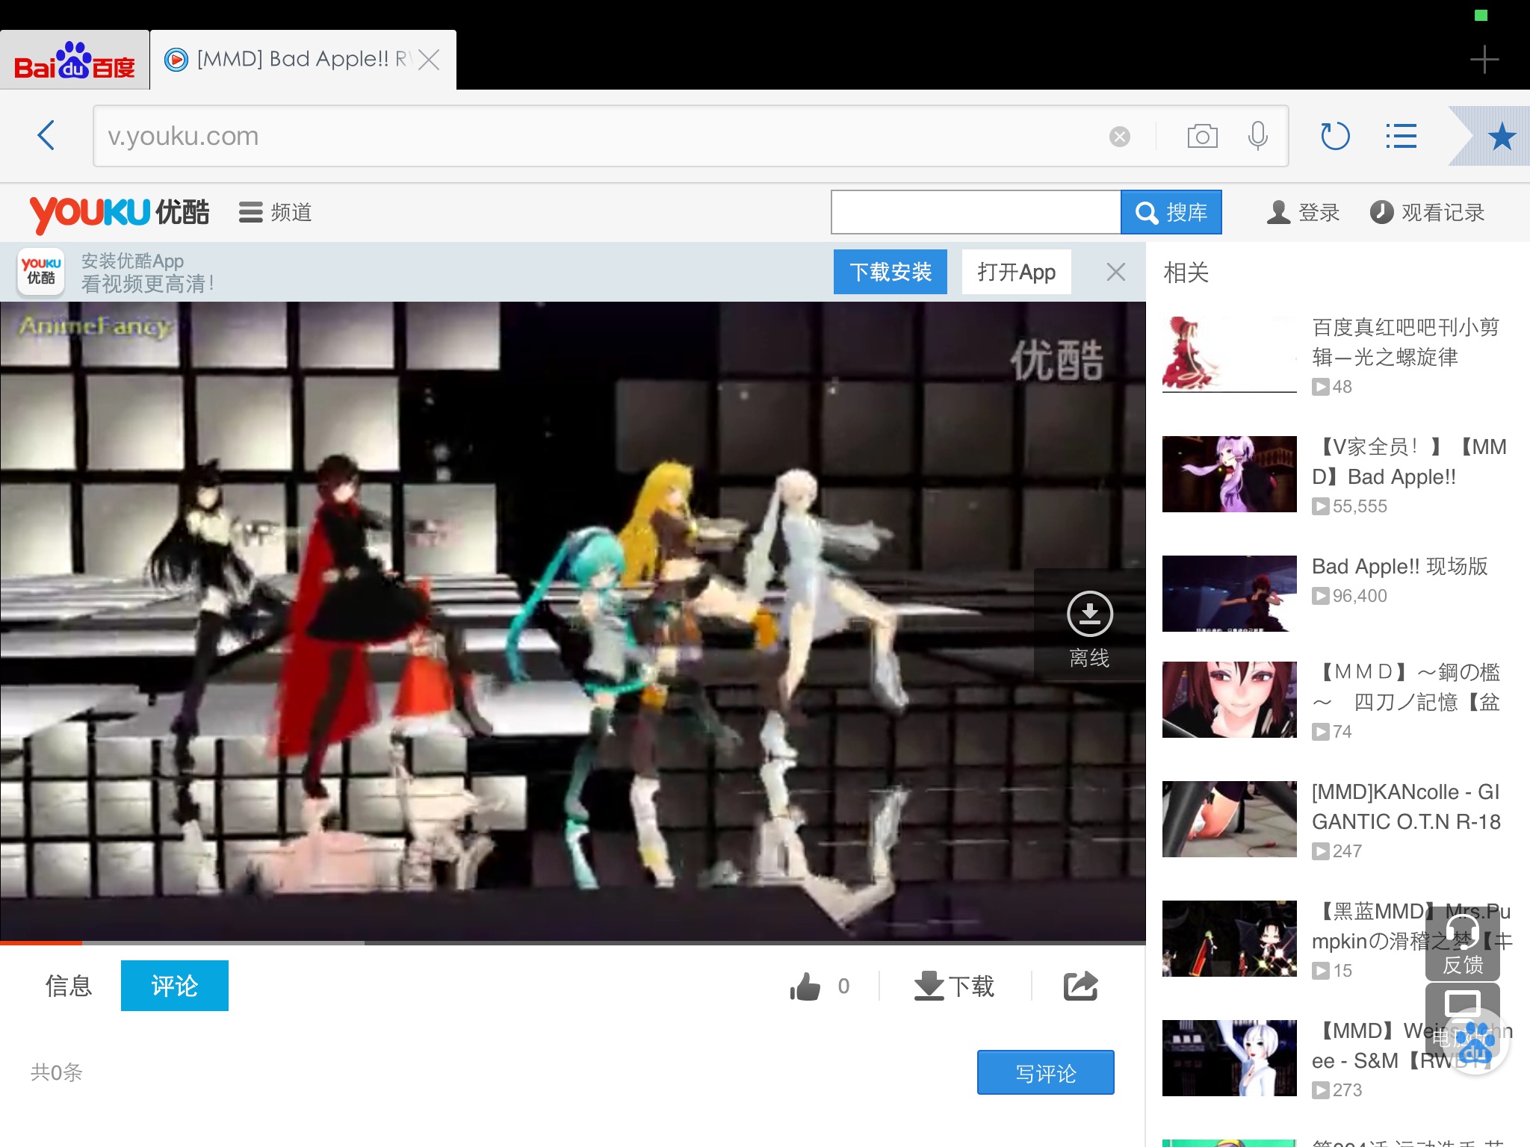1530x1147 pixels.
Task: Go back with the browser back arrow
Action: pos(46,136)
